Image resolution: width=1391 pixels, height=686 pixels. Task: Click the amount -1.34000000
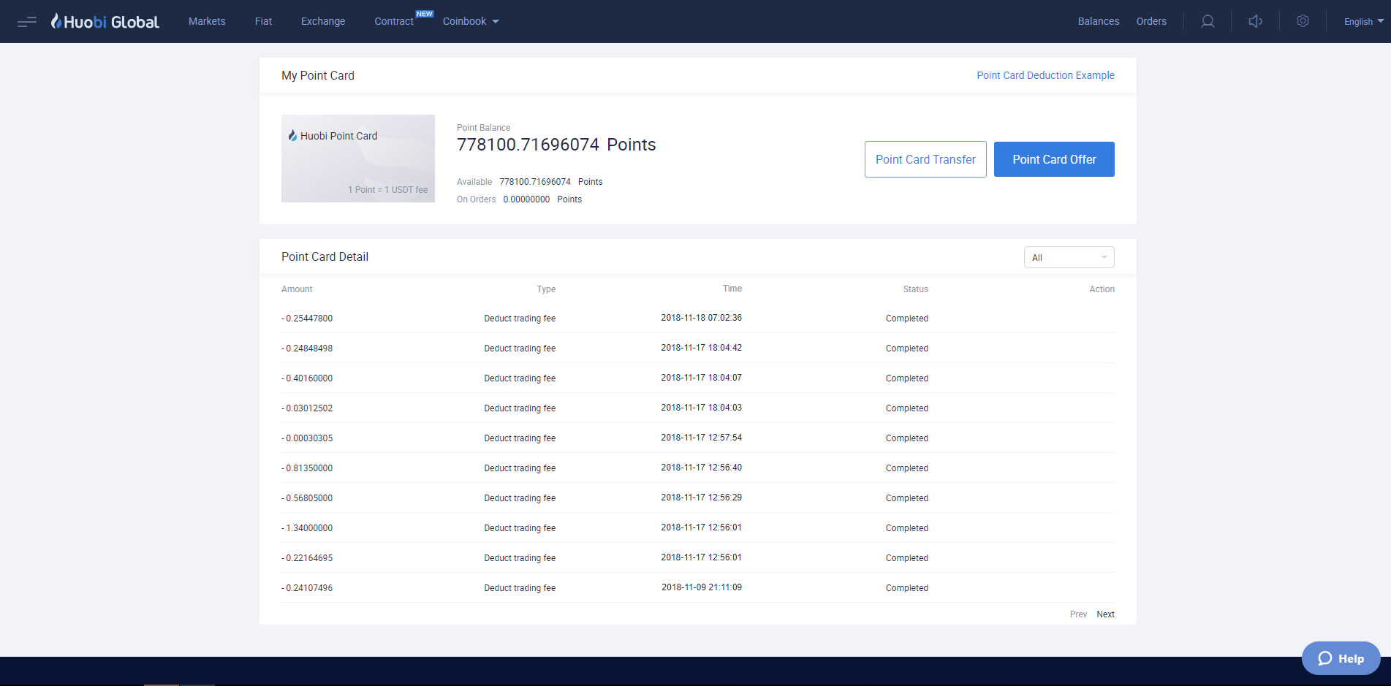(307, 528)
